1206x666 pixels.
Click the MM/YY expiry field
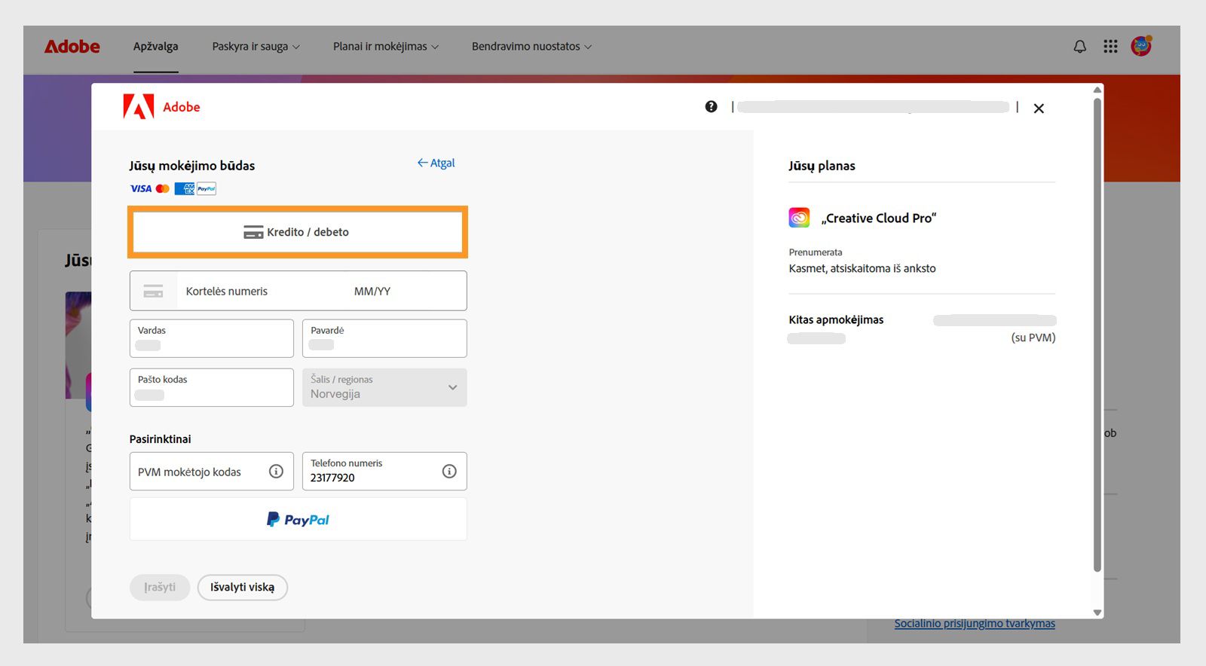372,292
